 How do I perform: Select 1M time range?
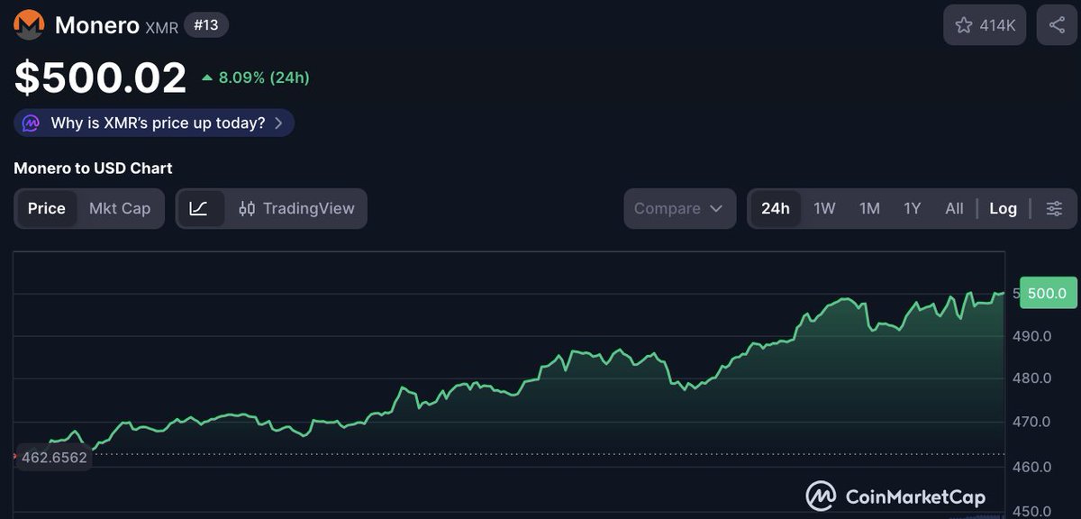[x=869, y=208]
